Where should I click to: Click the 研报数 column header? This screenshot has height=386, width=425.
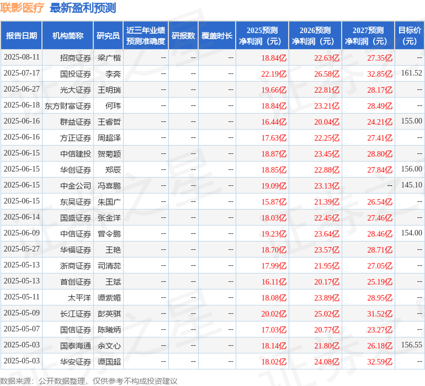click(x=183, y=36)
